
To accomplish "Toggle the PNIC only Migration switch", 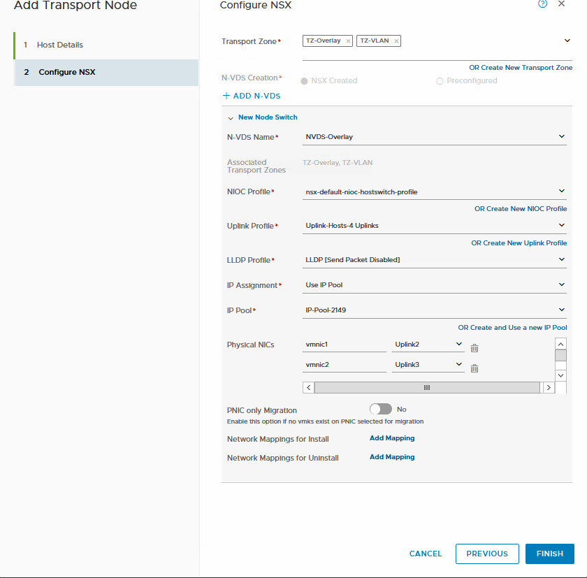I will click(x=380, y=409).
